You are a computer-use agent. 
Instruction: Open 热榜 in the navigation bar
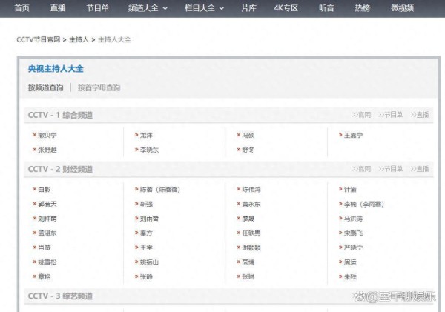[x=363, y=8]
